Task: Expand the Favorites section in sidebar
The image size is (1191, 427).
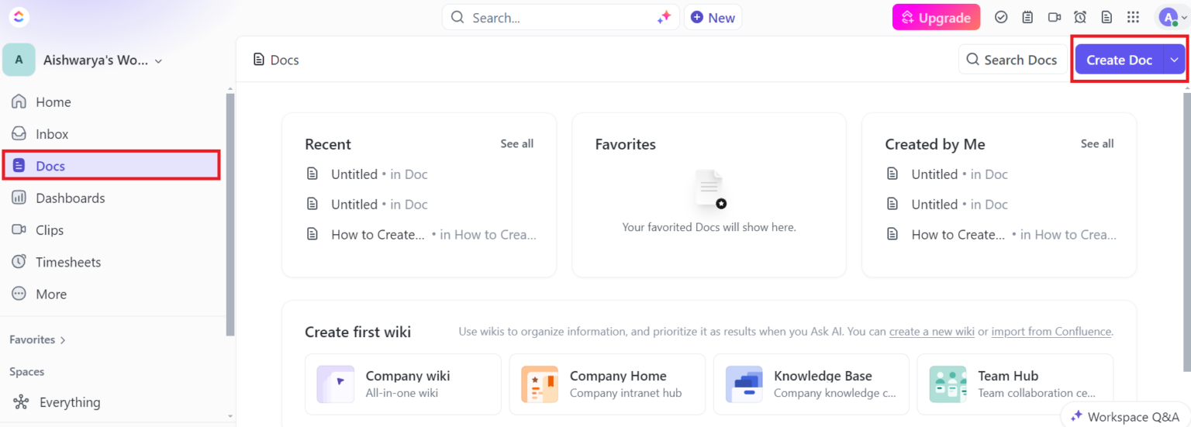Action: (37, 339)
